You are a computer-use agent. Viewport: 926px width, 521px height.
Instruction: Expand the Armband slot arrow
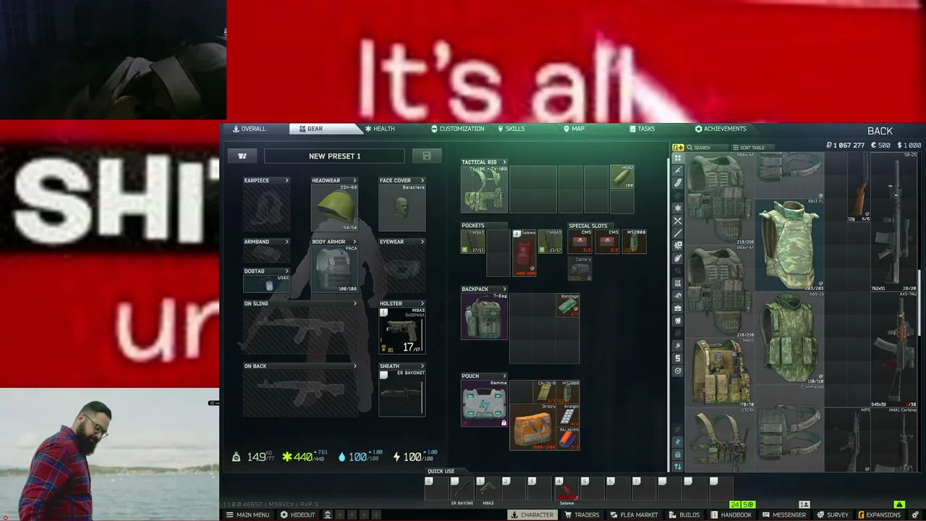click(x=287, y=242)
